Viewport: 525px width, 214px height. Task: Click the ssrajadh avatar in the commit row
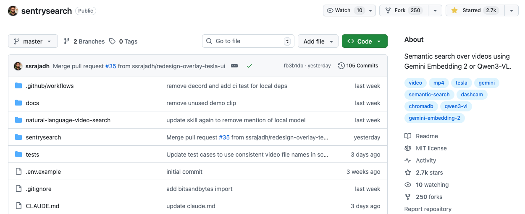tap(18, 66)
